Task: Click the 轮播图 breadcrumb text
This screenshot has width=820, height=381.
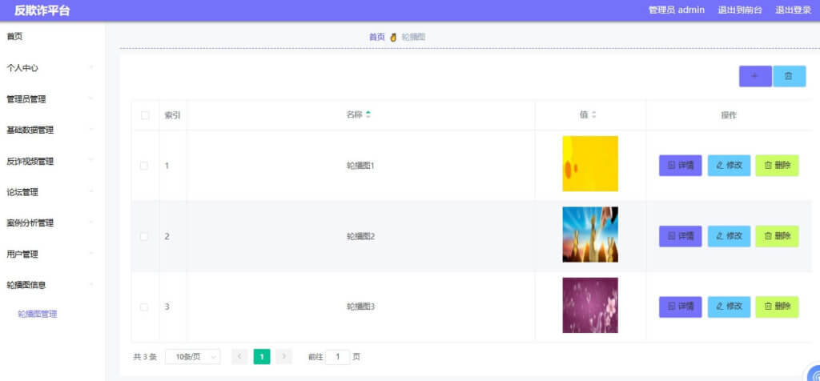Action: click(414, 37)
